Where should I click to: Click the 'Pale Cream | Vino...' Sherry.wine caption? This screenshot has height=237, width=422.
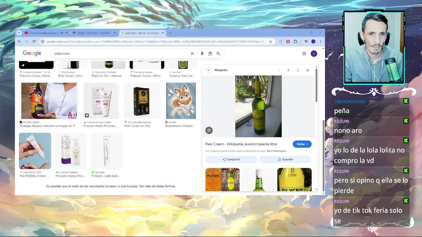[x=71, y=76]
